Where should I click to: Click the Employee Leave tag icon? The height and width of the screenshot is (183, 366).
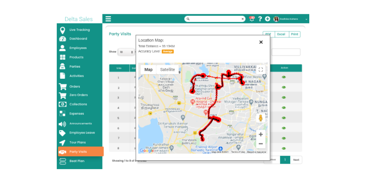62,133
